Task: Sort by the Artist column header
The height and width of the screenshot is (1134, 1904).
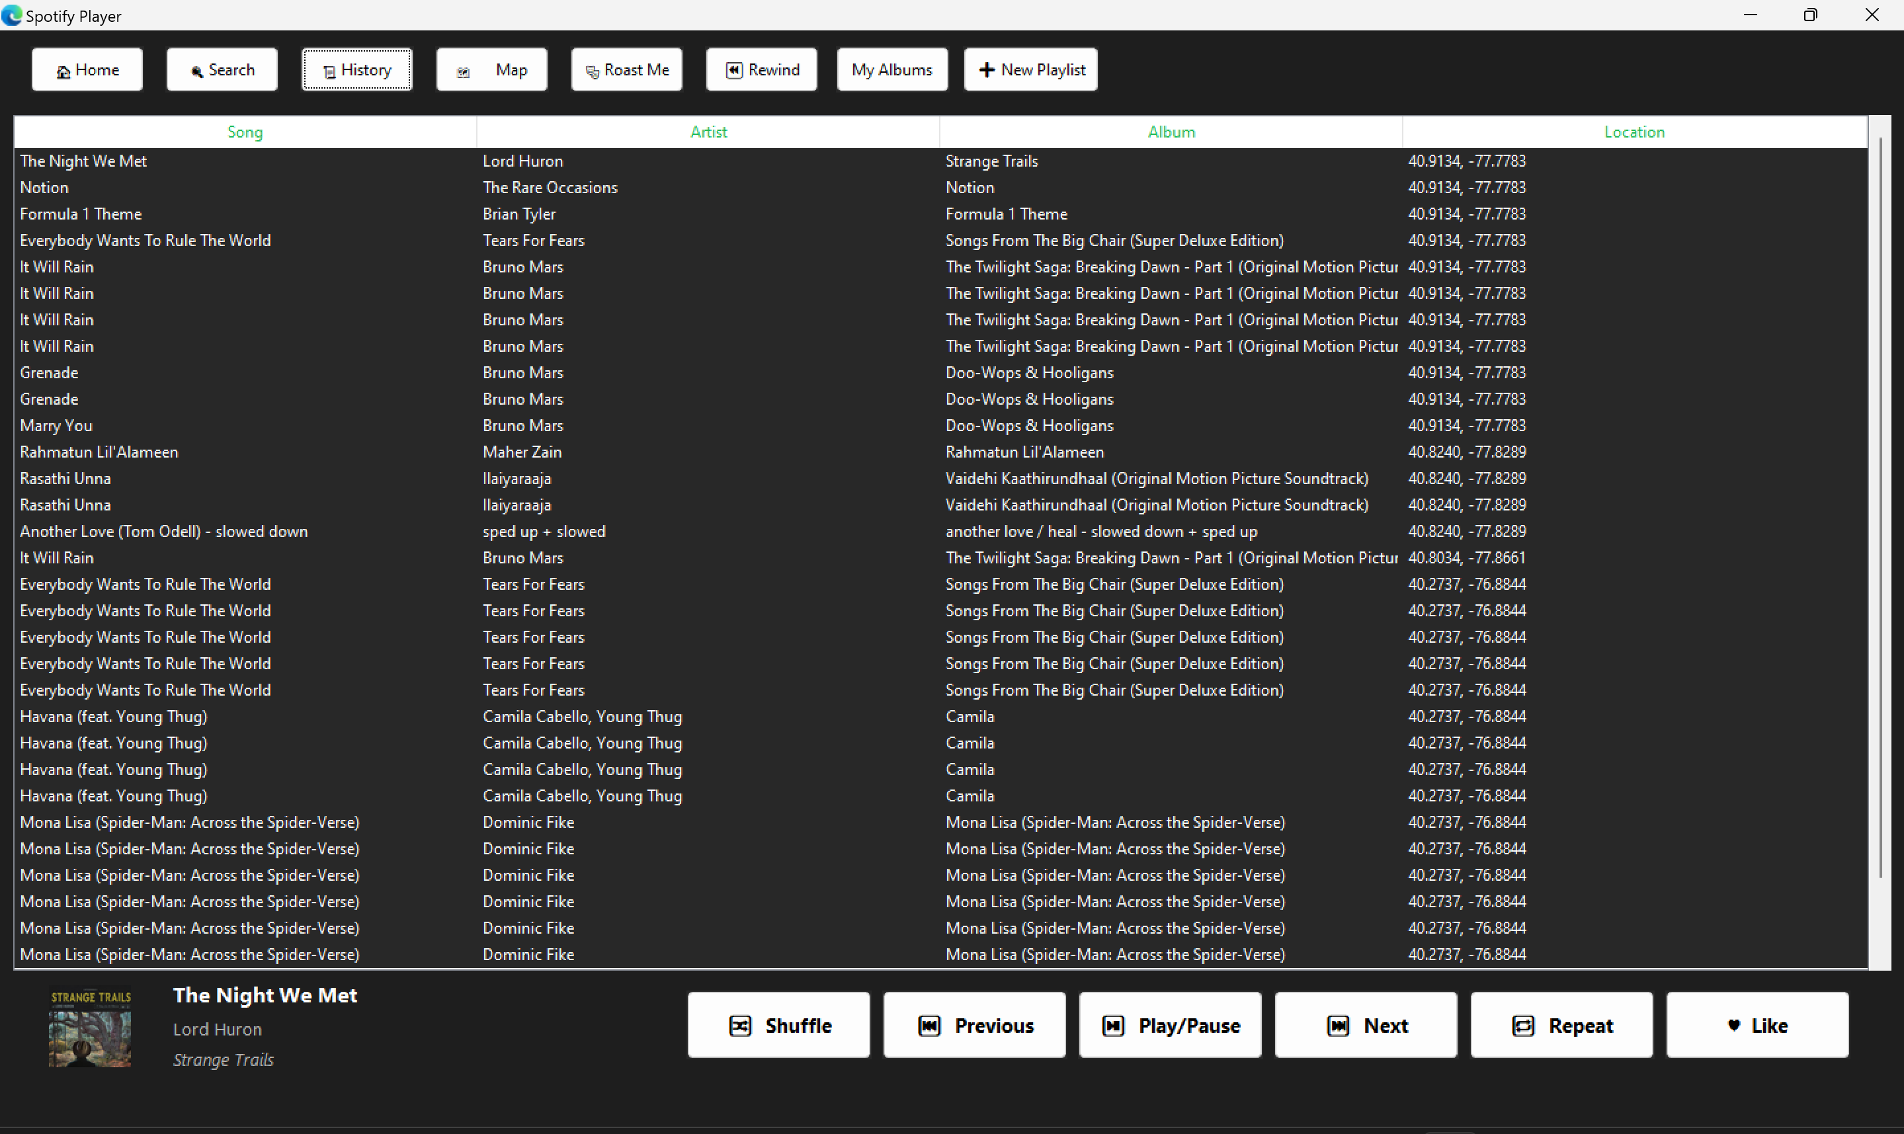Action: (708, 132)
